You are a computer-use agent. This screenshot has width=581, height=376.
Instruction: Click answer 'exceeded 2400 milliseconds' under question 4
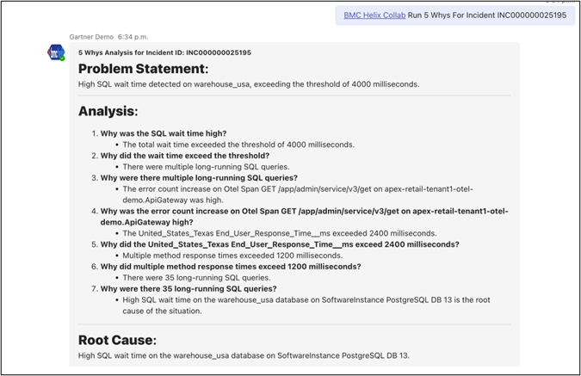(280, 233)
